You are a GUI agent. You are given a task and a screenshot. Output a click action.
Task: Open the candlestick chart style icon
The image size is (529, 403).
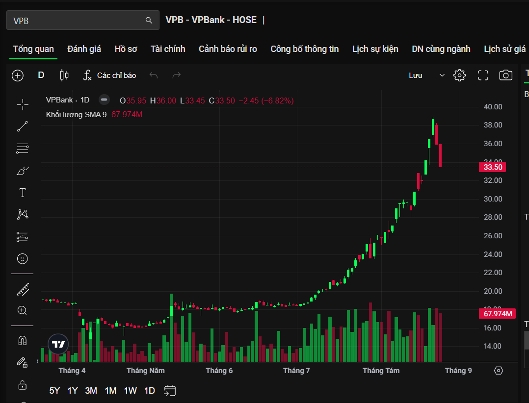64,75
